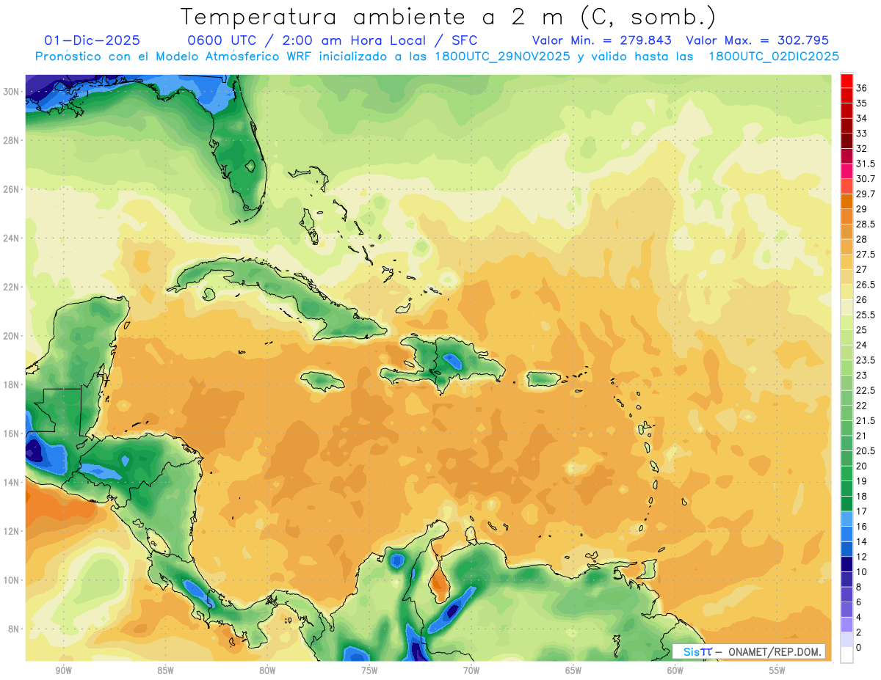The image size is (881, 680).
Task: Click the 70W longitude axis label
Action: tap(471, 670)
